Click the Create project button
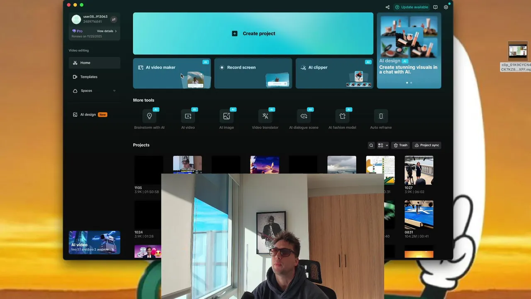The height and width of the screenshot is (299, 531). [x=253, y=34]
